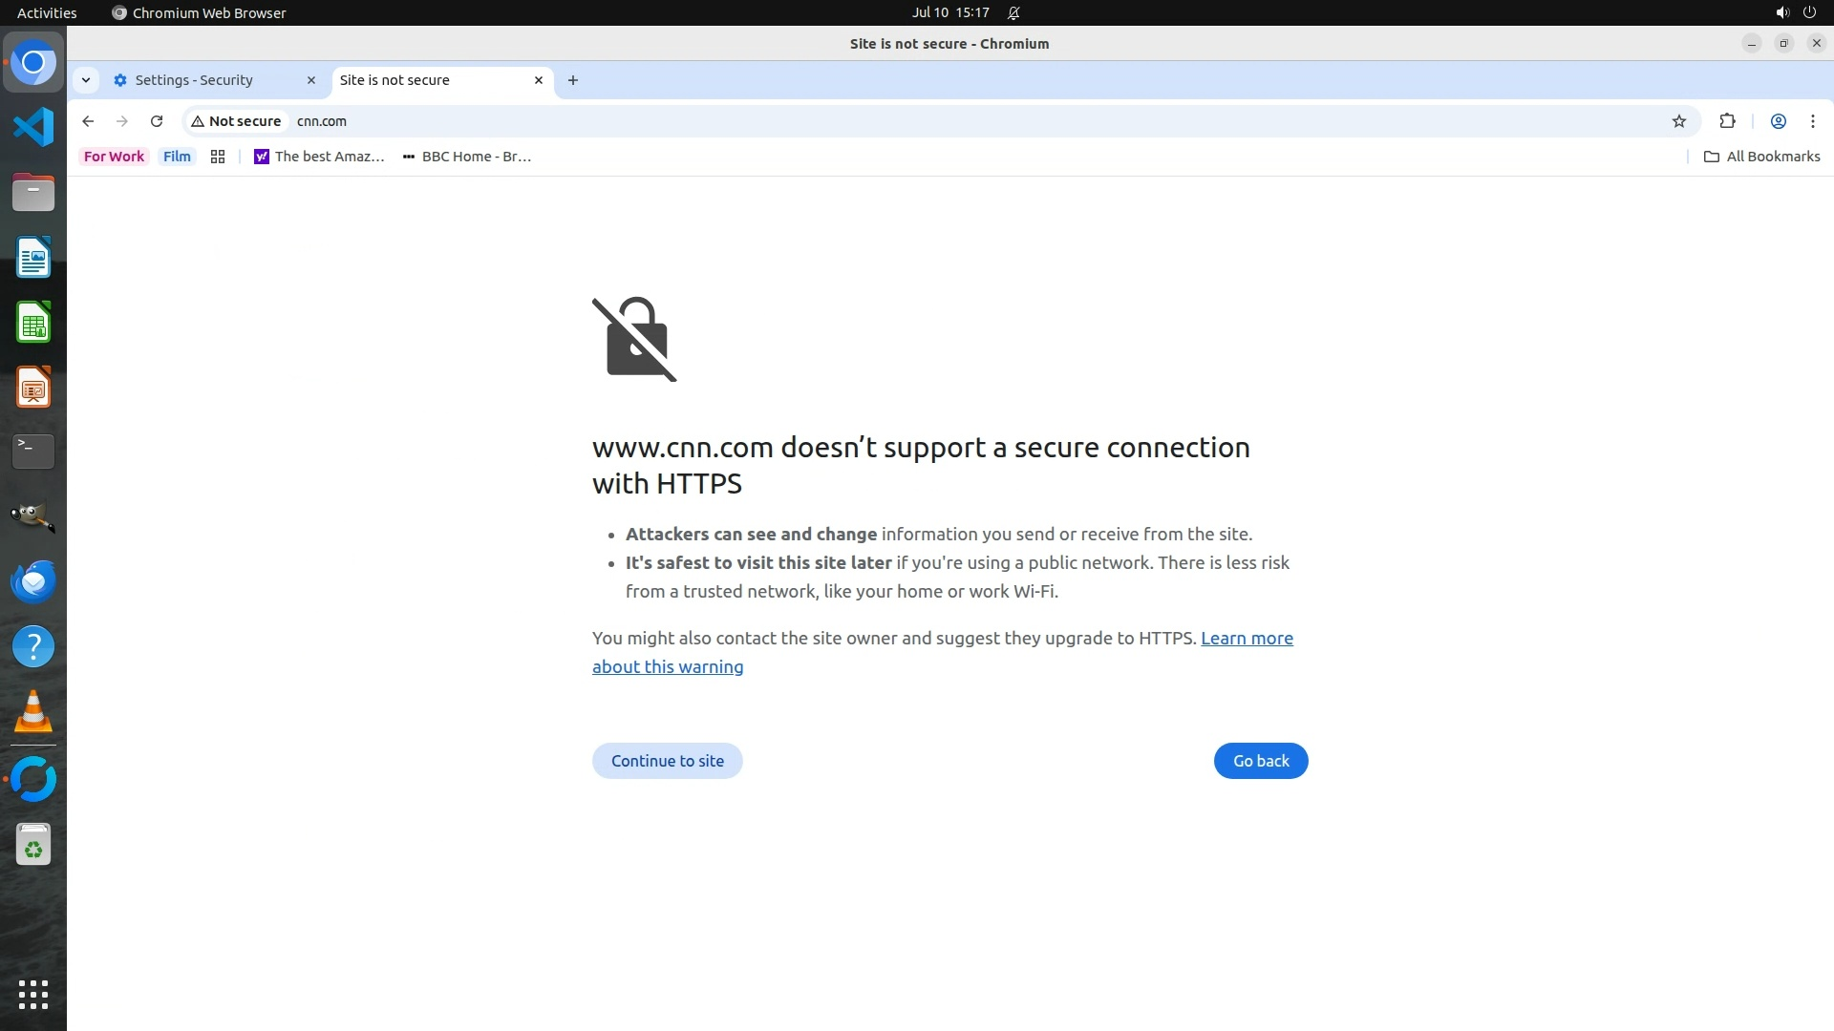Switch to the Settings - Security tab
Viewport: 1834px width, 1031px height.
[x=194, y=80]
